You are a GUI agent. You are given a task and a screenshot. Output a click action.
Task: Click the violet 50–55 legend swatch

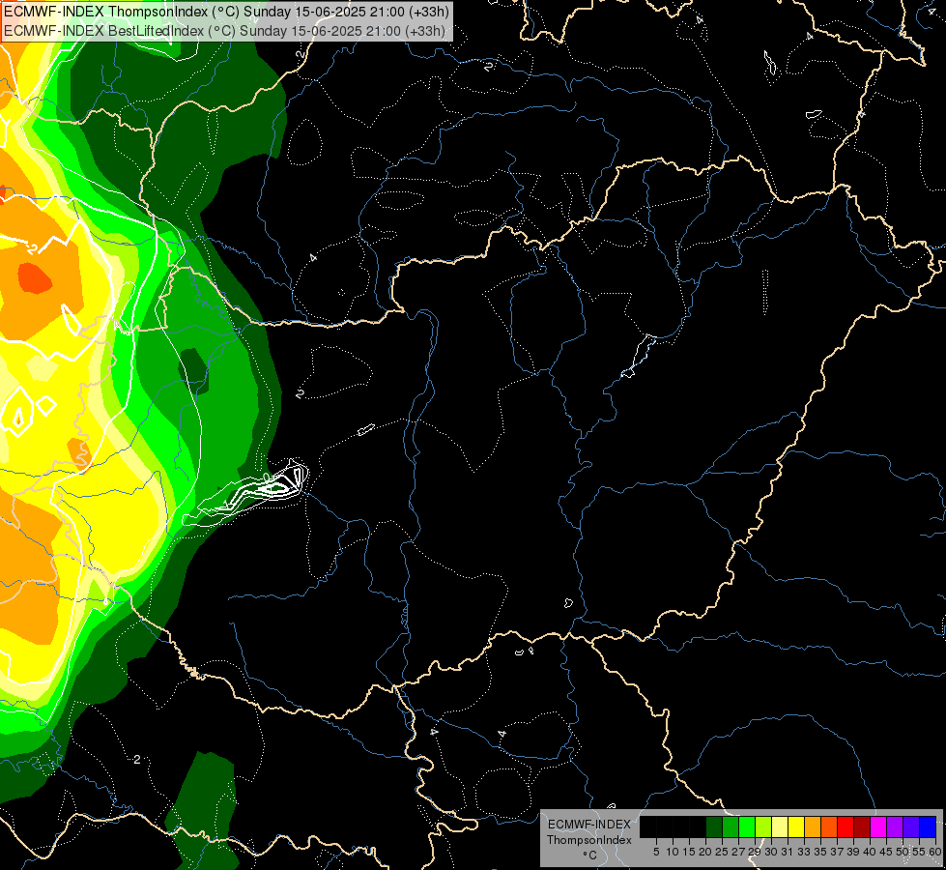[x=911, y=826]
